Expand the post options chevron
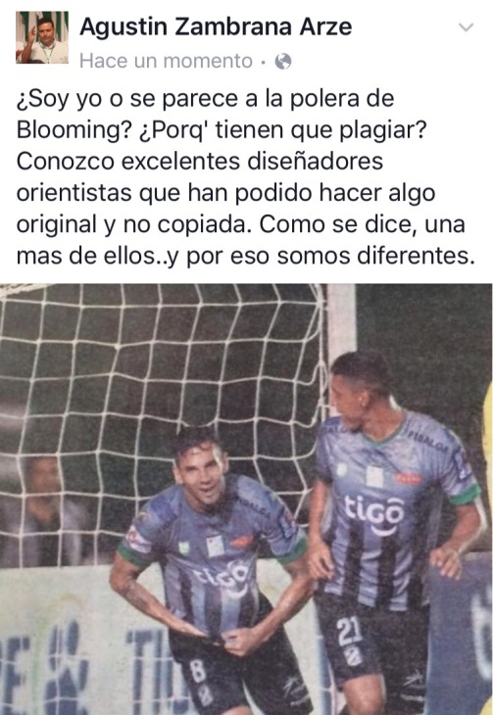493x715 pixels. [466, 27]
